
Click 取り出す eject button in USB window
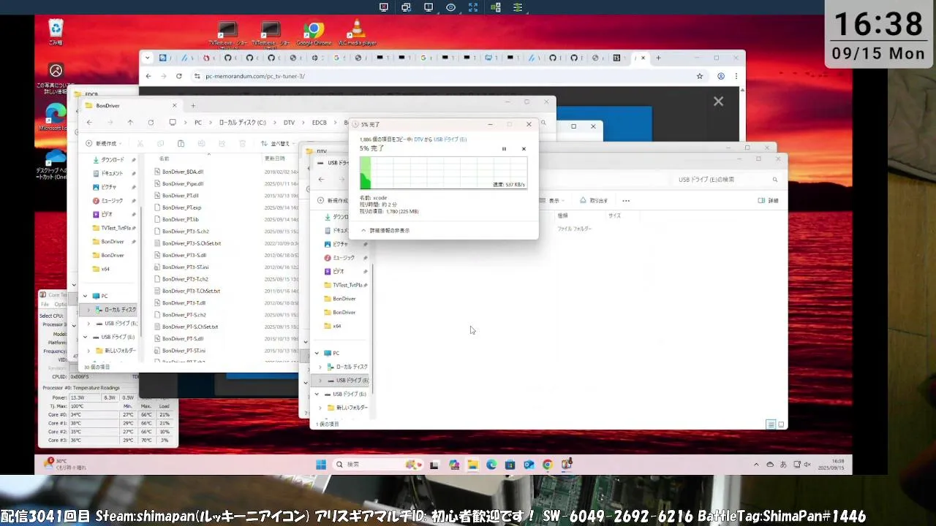(595, 200)
